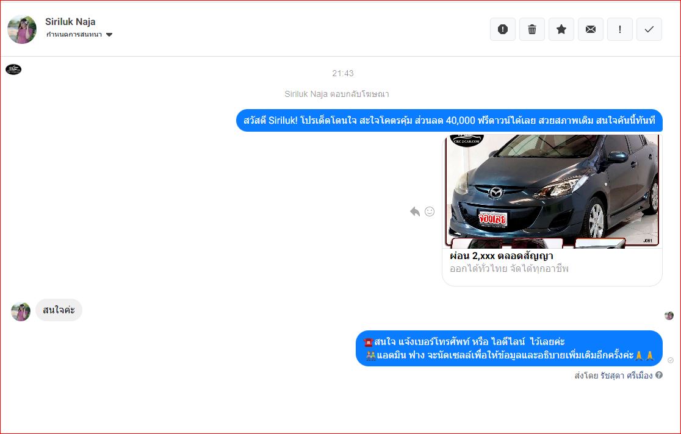Screen dimensions: 681x434
Task: Click the spam report exclamation circle icon
Action: point(502,29)
